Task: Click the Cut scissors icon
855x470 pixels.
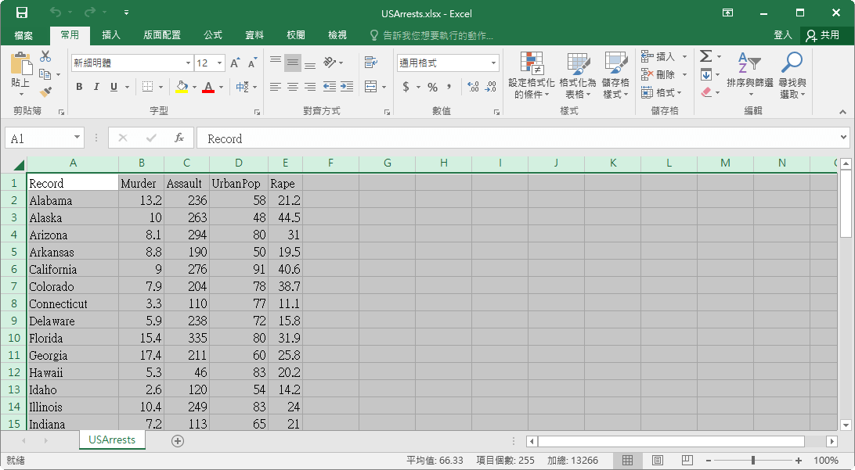Action: pos(45,56)
